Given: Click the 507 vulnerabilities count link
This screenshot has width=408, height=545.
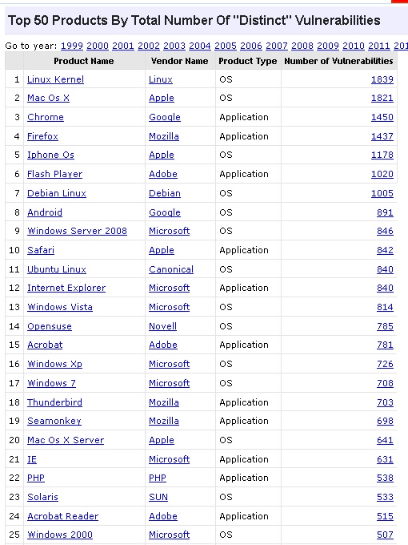Looking at the screenshot, I should [385, 535].
